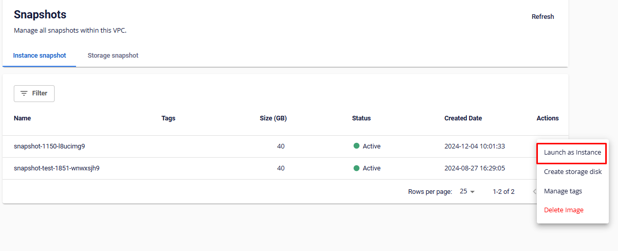Click the Size (GB) column header

tap(273, 118)
